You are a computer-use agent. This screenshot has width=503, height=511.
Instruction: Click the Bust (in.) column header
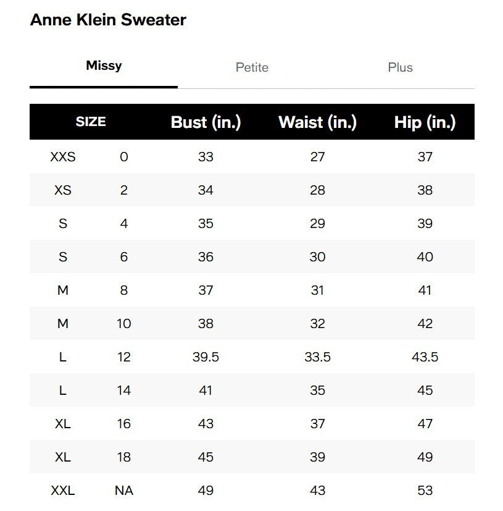[x=206, y=122]
